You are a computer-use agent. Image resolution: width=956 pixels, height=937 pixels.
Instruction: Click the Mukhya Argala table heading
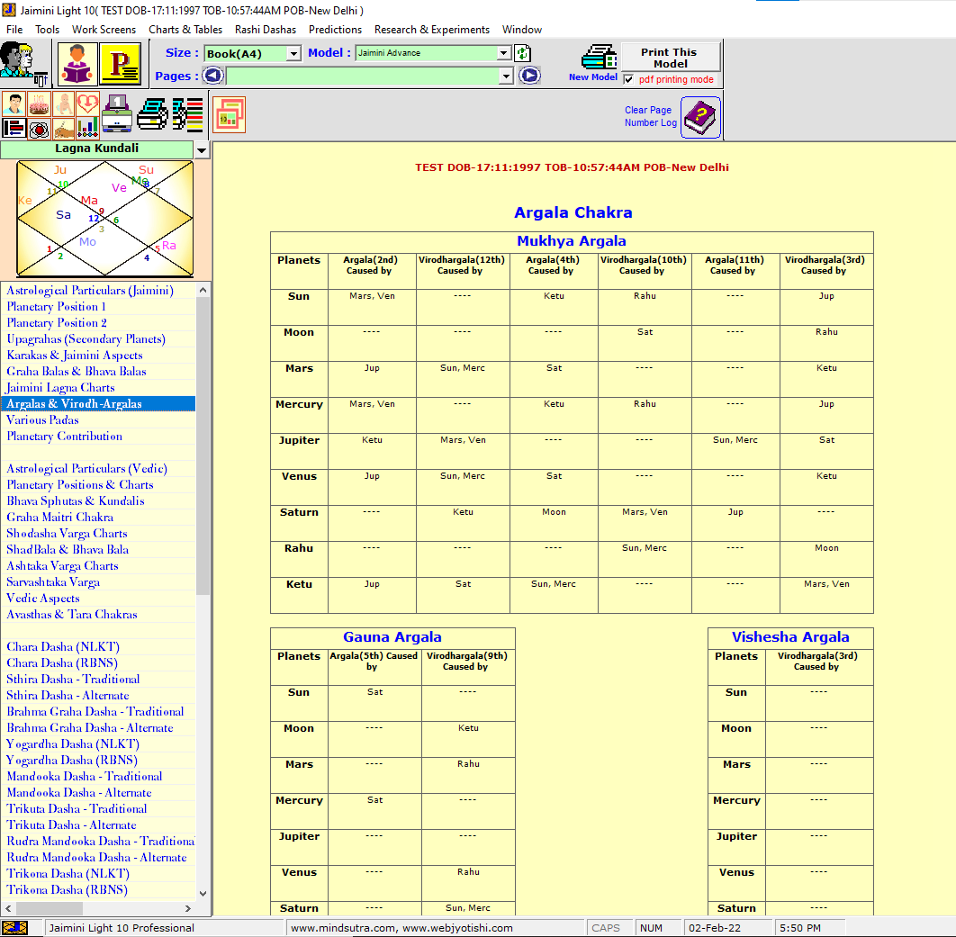(572, 241)
